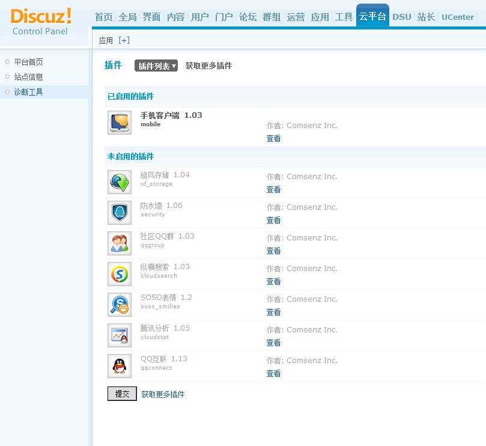Open the 运营 top menu
The image size is (486, 446).
(x=296, y=17)
